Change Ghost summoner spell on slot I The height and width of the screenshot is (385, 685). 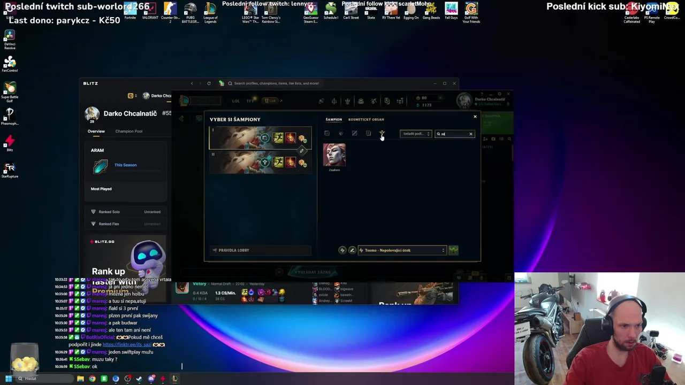point(278,138)
